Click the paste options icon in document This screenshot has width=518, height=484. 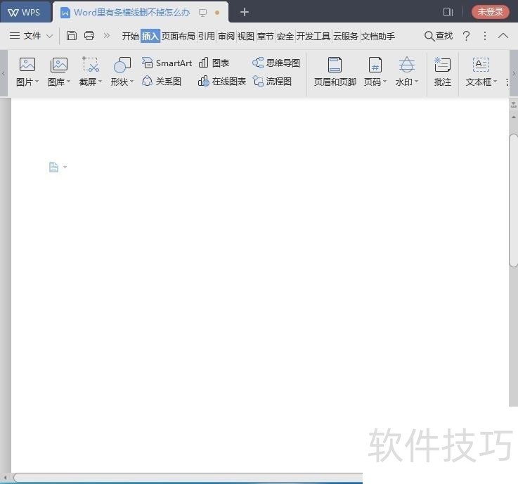[x=53, y=167]
